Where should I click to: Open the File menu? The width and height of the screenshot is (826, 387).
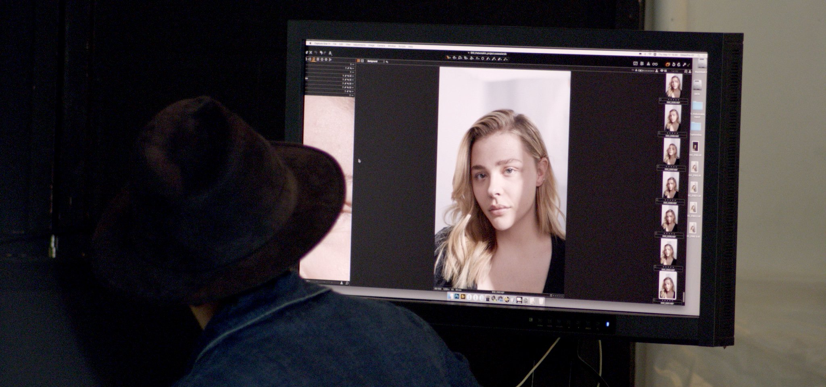(x=334, y=44)
